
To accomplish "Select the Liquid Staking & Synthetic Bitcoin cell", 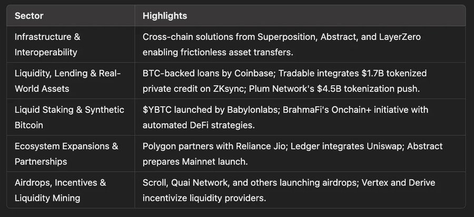I will click(x=69, y=117).
